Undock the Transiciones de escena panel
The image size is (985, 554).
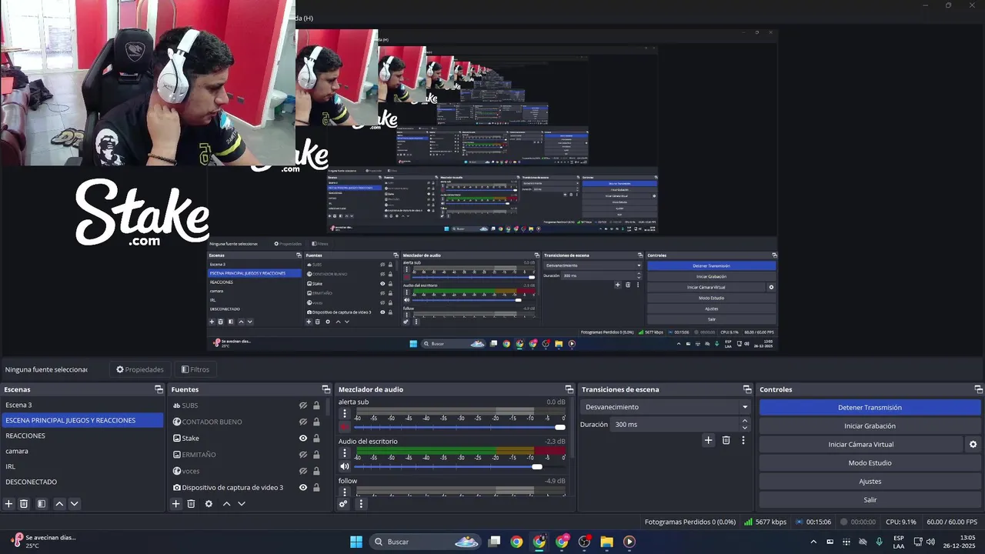747,389
